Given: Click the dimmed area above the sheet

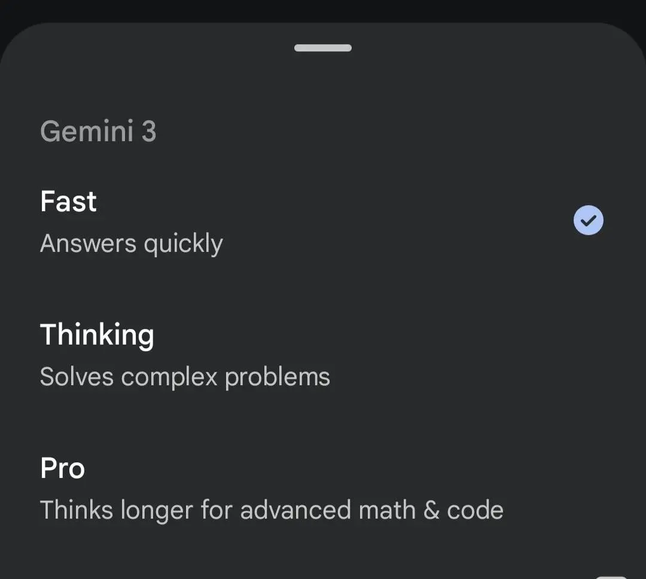Looking at the screenshot, I should pos(323,9).
